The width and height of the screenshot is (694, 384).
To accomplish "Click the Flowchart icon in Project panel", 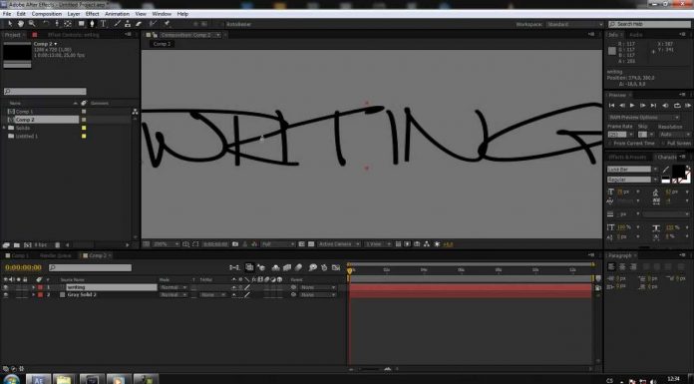I will [135, 112].
